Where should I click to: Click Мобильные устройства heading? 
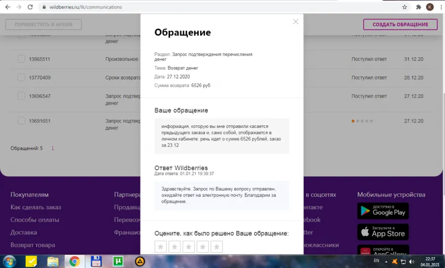(x=391, y=194)
